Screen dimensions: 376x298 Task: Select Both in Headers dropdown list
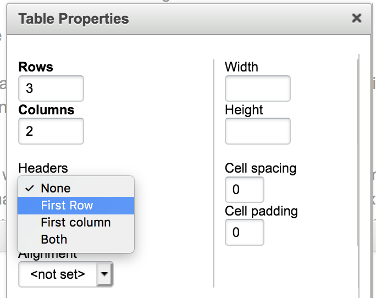coord(76,240)
